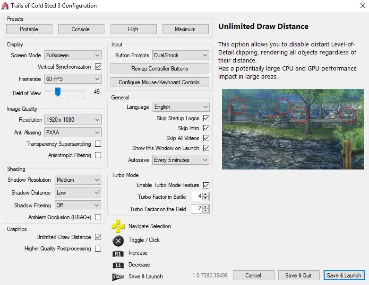Toggle Skip Intro checkbox
The width and height of the screenshot is (369, 285).
[x=206, y=128]
